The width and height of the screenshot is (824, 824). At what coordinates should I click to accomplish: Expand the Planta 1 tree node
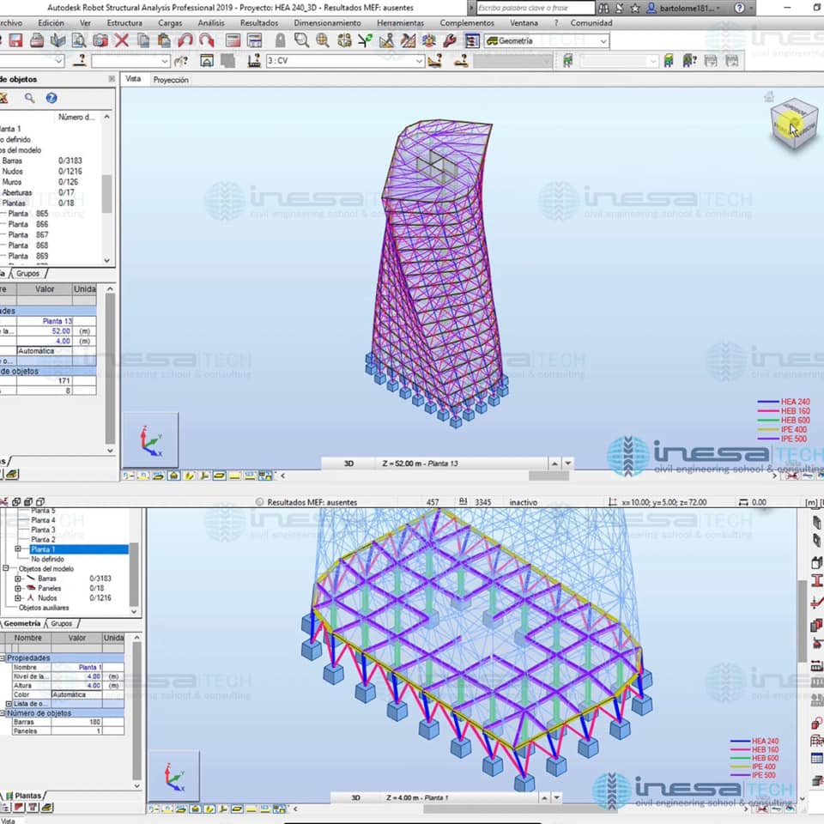point(18,549)
